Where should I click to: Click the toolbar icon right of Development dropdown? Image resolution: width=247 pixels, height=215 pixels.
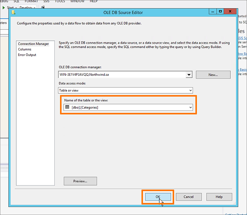[x=43, y=7]
